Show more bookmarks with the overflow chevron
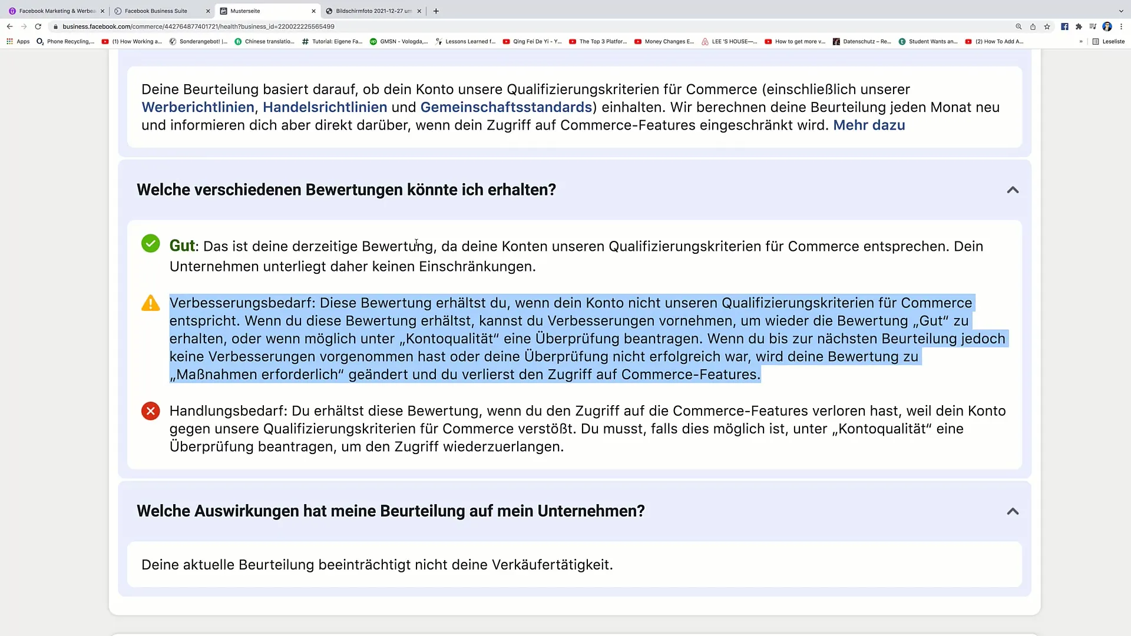 (1081, 42)
